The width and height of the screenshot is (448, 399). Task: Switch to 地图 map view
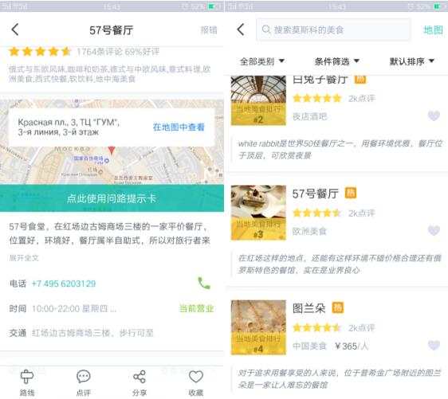(433, 29)
